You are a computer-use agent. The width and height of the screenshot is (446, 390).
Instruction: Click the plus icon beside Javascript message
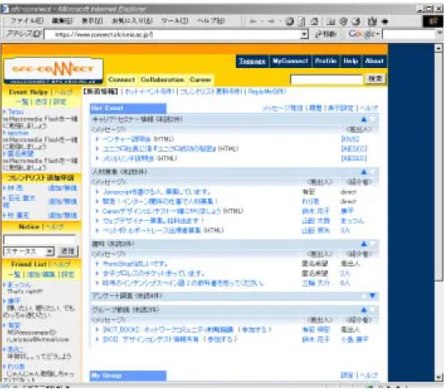tap(97, 192)
